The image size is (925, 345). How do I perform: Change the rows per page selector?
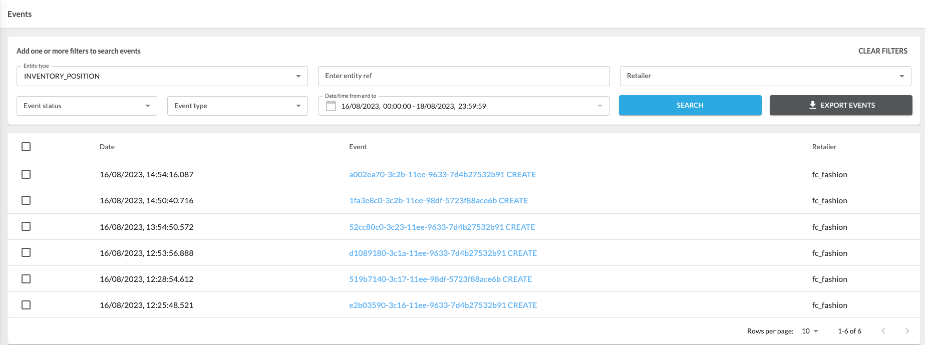tap(809, 331)
